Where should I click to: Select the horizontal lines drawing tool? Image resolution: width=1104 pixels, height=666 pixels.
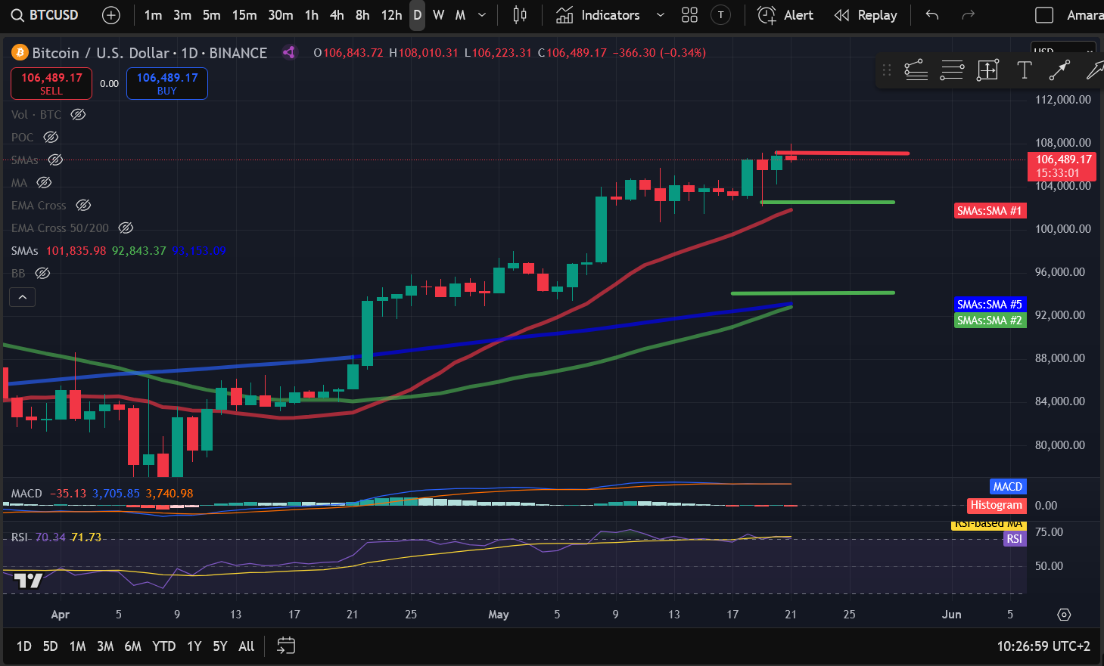pos(952,70)
